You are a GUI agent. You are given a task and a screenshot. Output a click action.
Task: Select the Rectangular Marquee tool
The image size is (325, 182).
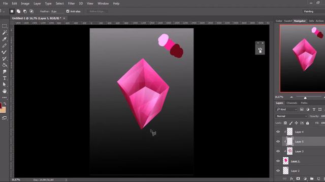(5, 26)
